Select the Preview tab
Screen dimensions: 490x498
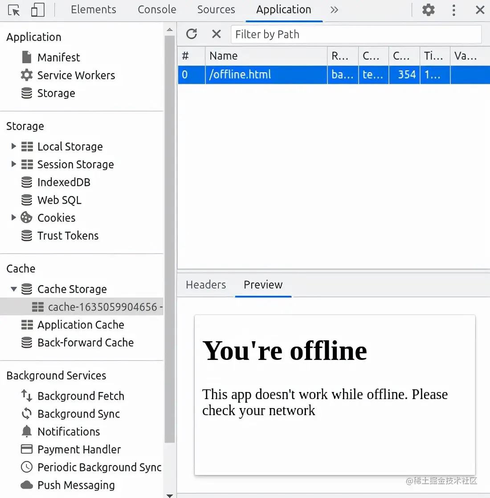(263, 284)
